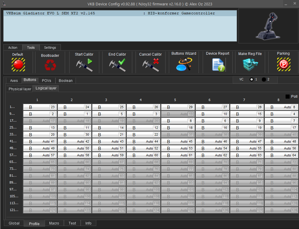Viewport: 299px width, 229px height.
Task: Select the device entry VKBsim Gladiator EVO L
Action: coord(120,13)
